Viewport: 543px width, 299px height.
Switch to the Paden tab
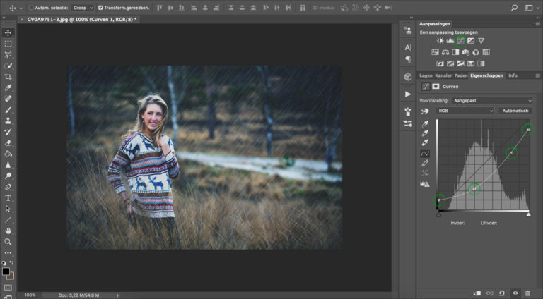coord(461,75)
